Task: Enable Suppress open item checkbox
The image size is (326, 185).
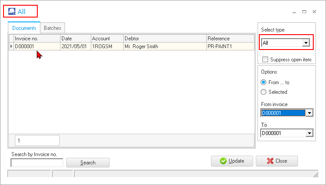Action: [x=265, y=60]
